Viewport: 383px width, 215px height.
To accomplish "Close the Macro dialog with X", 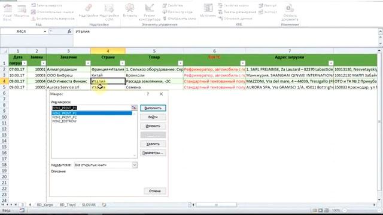I will 161,94.
